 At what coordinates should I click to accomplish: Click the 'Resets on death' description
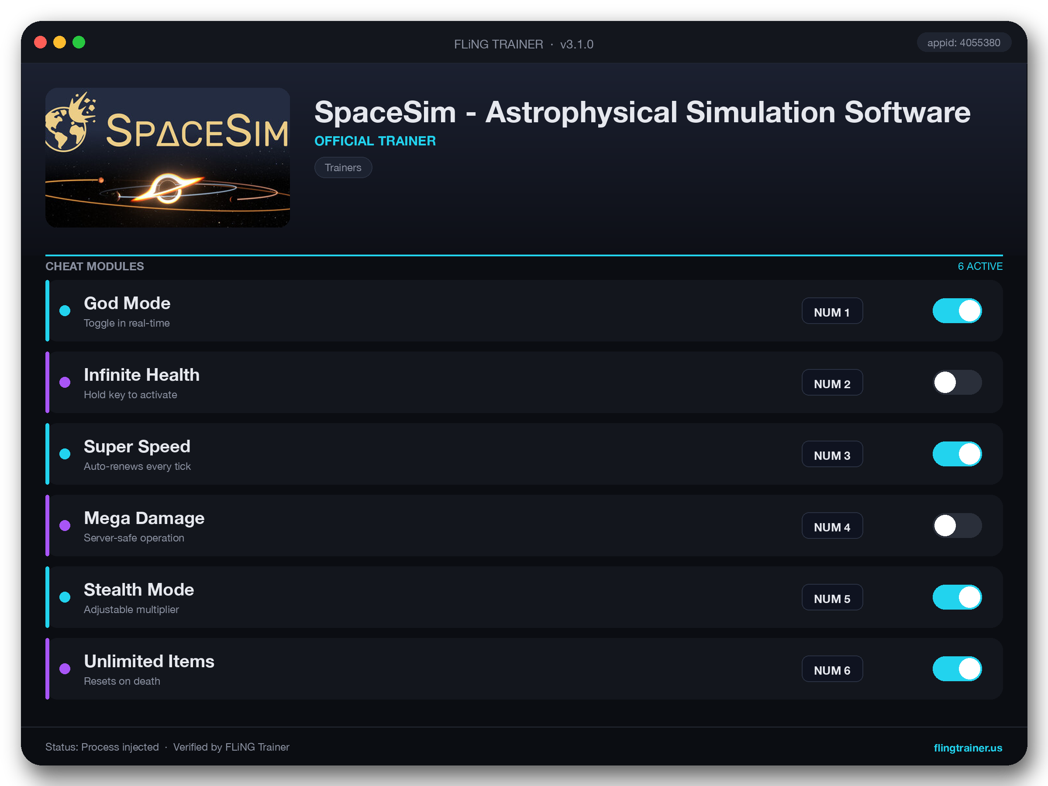(x=122, y=681)
